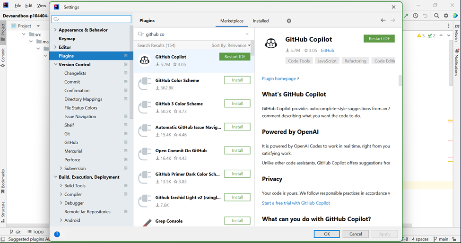
Task: Click the Open Commit On GitHub plugin icon
Action: 144,154
